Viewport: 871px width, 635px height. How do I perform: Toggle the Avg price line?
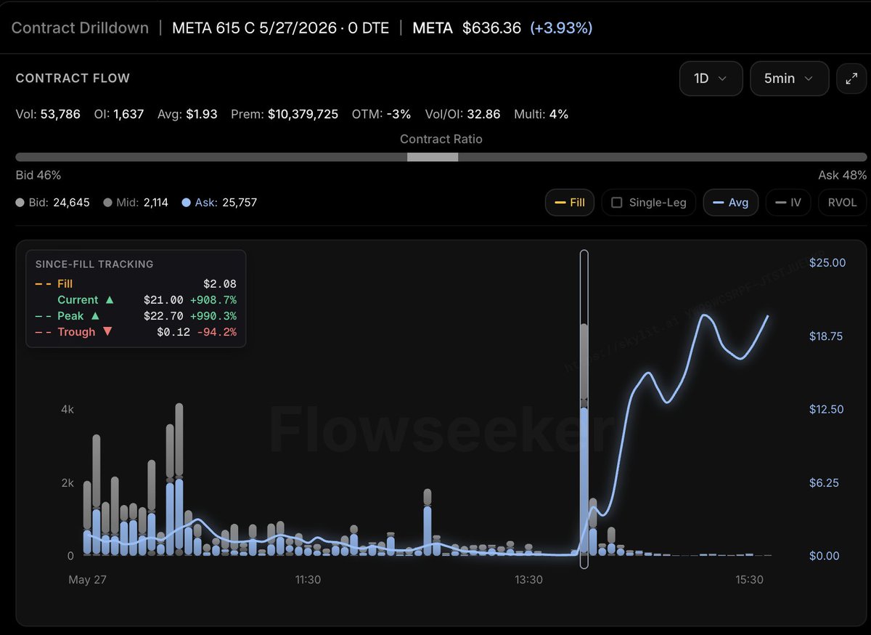click(731, 203)
